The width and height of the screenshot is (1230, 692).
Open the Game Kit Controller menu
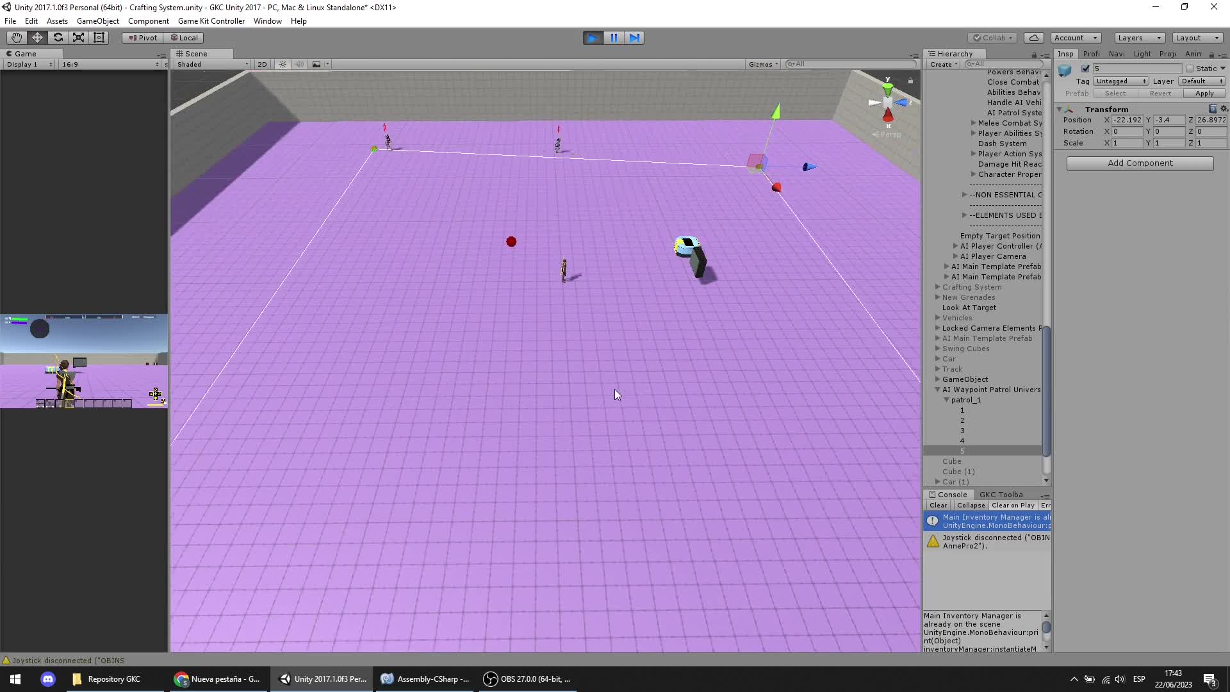click(x=211, y=21)
